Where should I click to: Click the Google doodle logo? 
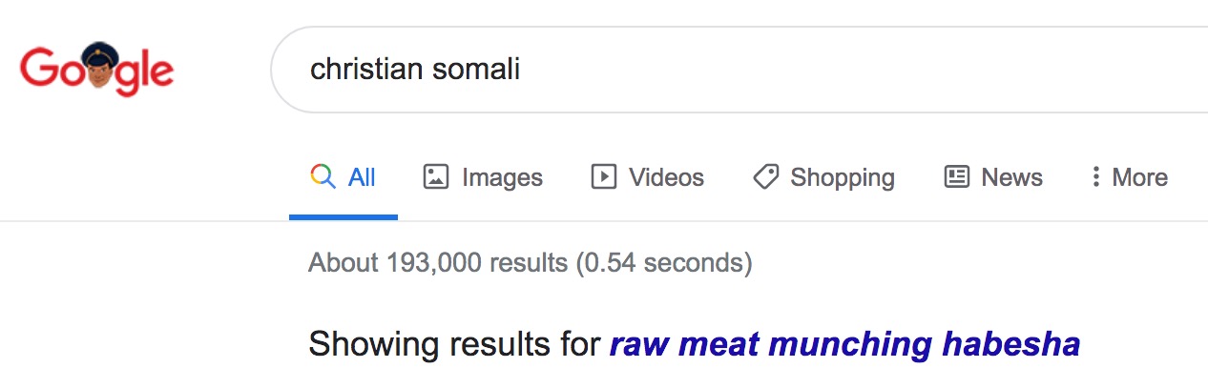96,70
